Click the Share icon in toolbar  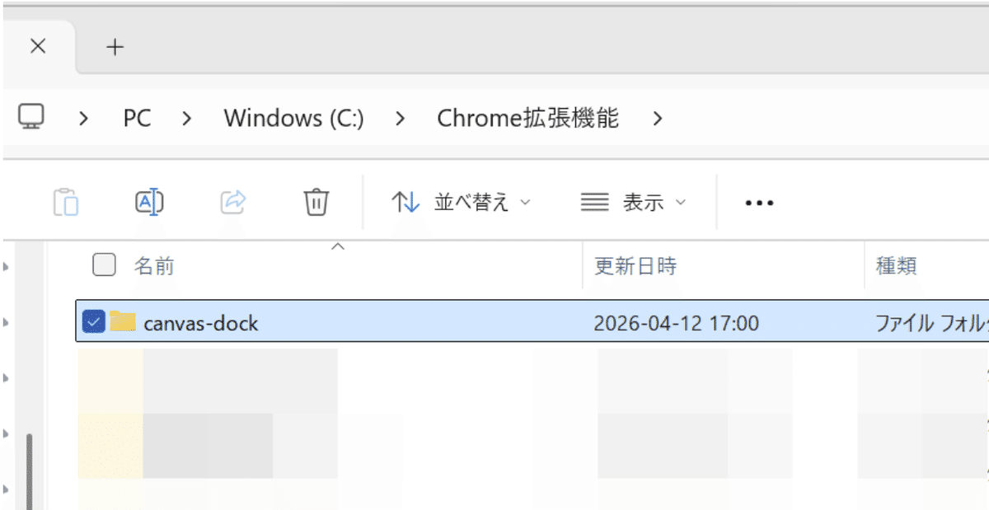[x=234, y=202]
